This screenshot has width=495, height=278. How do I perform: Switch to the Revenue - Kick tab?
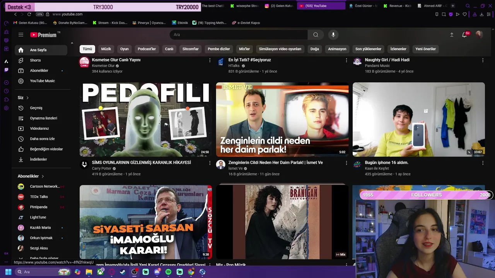tap(398, 6)
